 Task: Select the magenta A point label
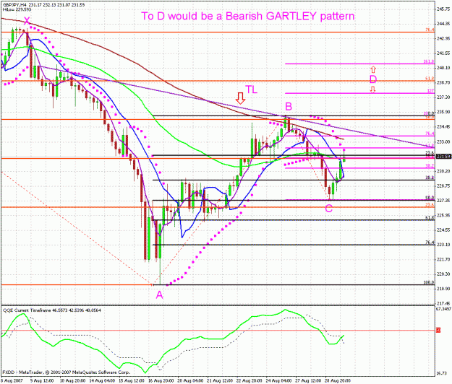pos(159,294)
